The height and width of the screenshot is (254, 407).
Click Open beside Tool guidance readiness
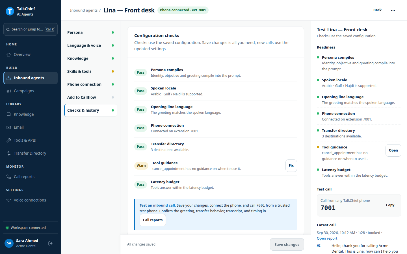393,150
